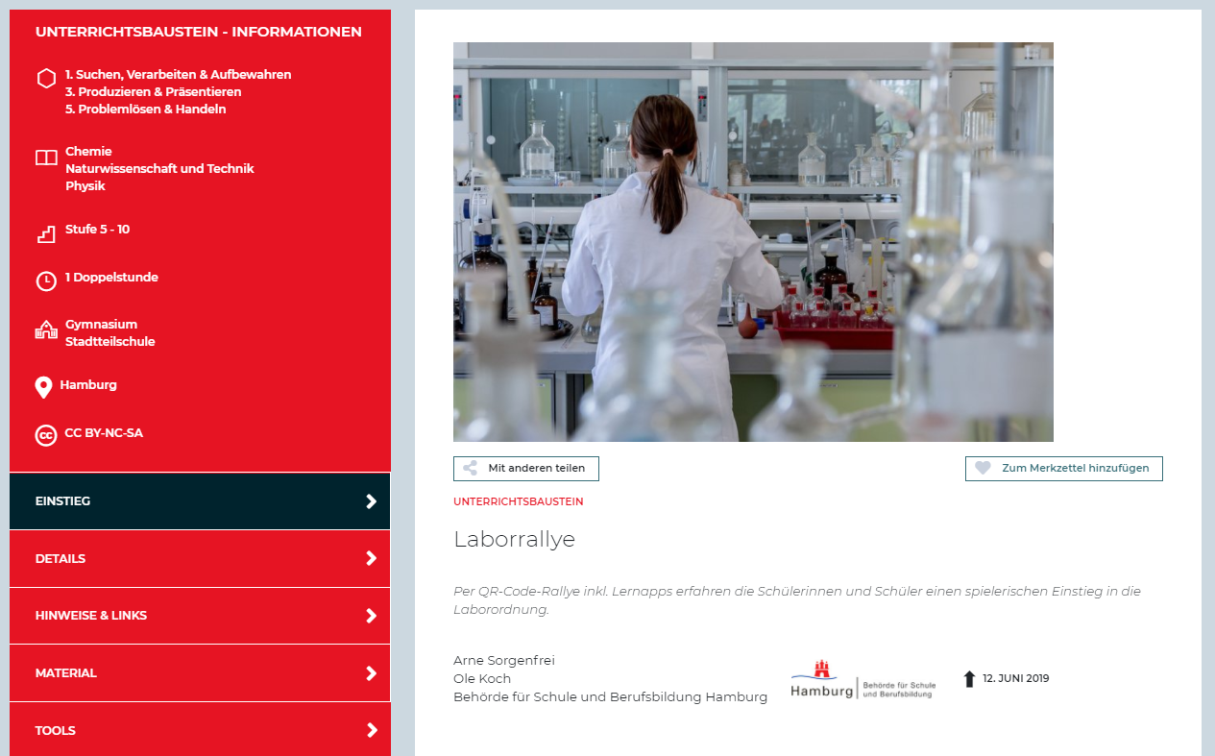This screenshot has width=1215, height=756.
Task: Click the hexagon competency icon in the sidebar
Action: (45, 78)
